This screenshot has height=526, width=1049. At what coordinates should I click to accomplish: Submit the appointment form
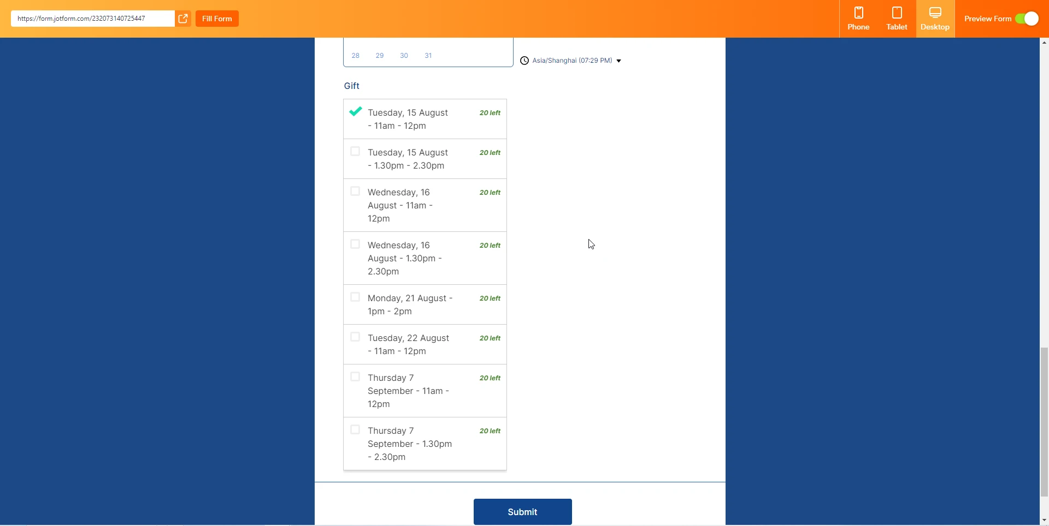522,511
